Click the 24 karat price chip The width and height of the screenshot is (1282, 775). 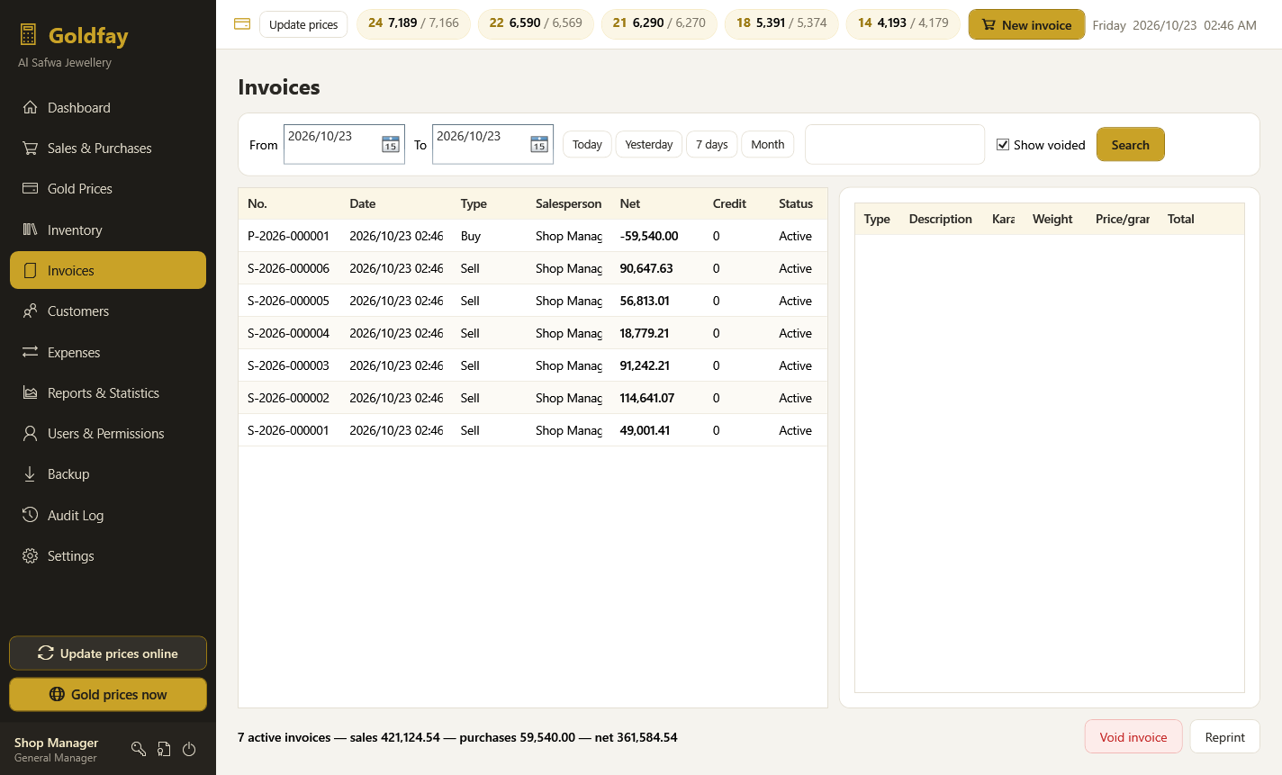coord(413,23)
